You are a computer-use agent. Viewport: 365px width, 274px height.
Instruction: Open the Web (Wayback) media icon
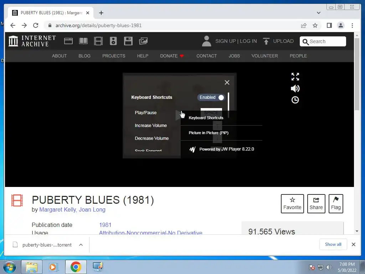pyautogui.click(x=68, y=41)
